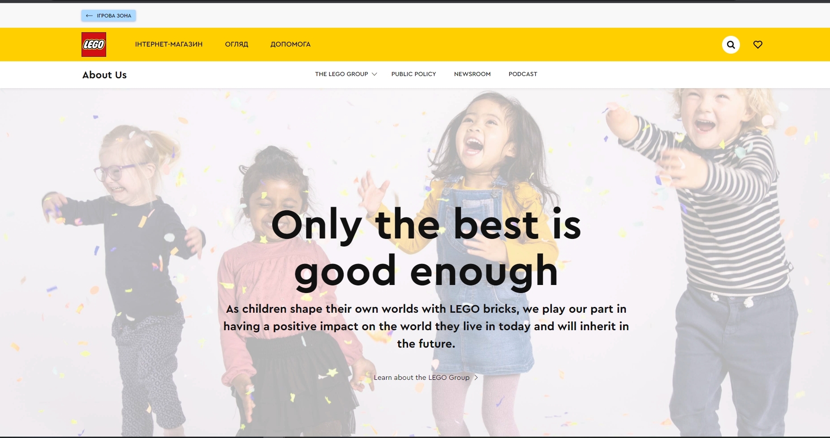830x438 pixels.
Task: Open the Допомога menu
Action: coord(290,44)
